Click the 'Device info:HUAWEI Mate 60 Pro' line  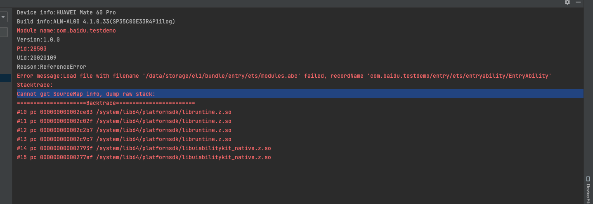click(66, 13)
